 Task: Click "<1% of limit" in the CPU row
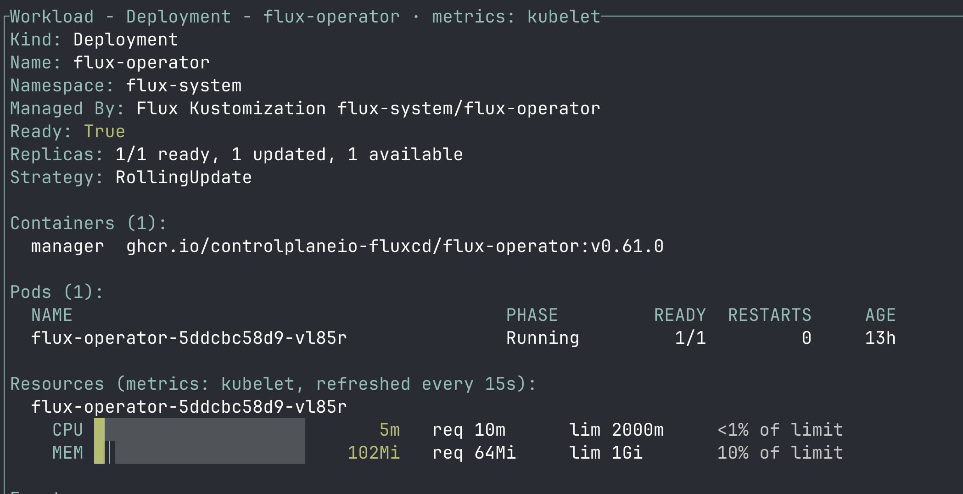point(780,430)
